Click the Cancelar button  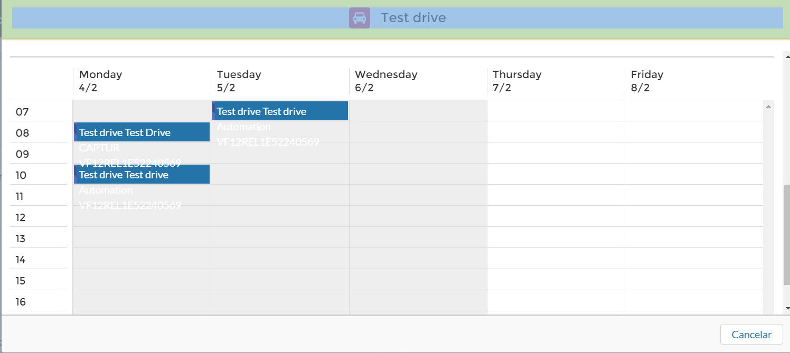pos(751,335)
